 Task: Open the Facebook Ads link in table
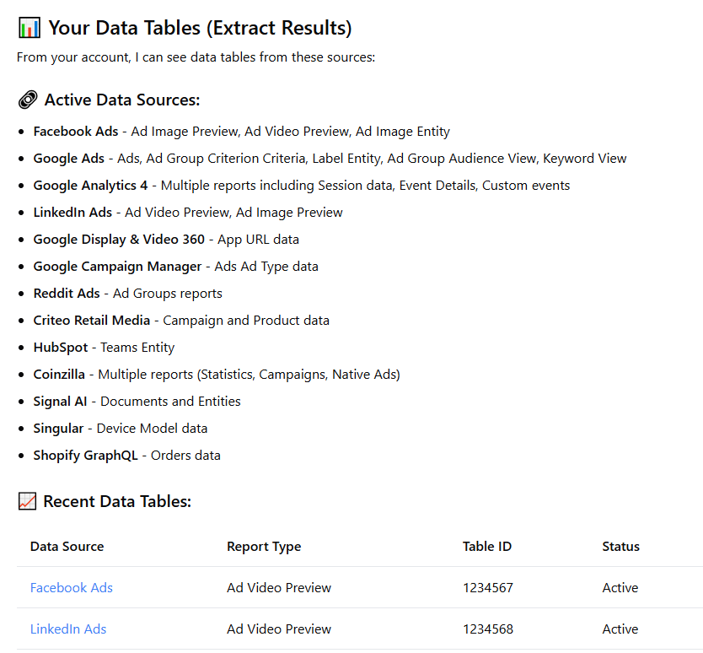pyautogui.click(x=72, y=587)
